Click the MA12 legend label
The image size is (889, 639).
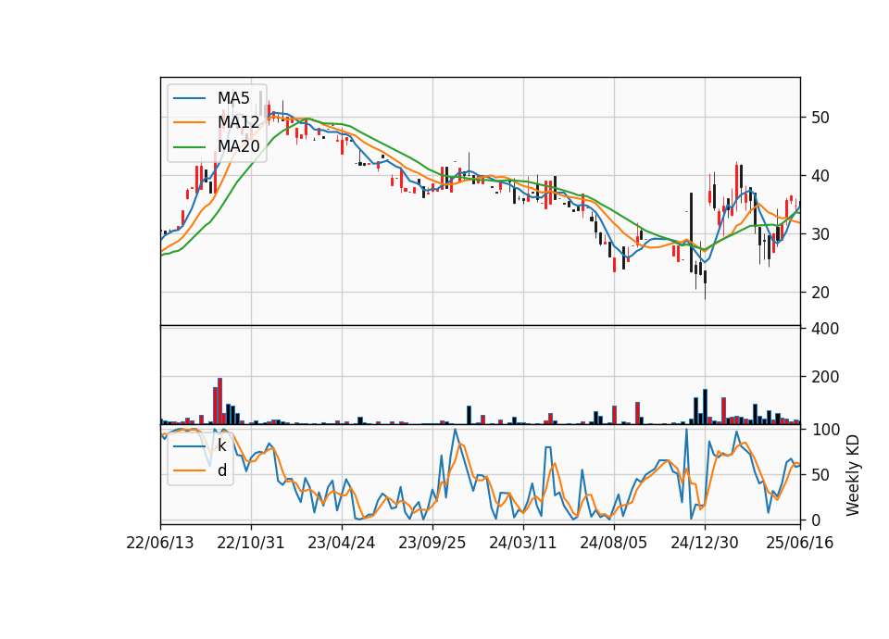pos(238,122)
